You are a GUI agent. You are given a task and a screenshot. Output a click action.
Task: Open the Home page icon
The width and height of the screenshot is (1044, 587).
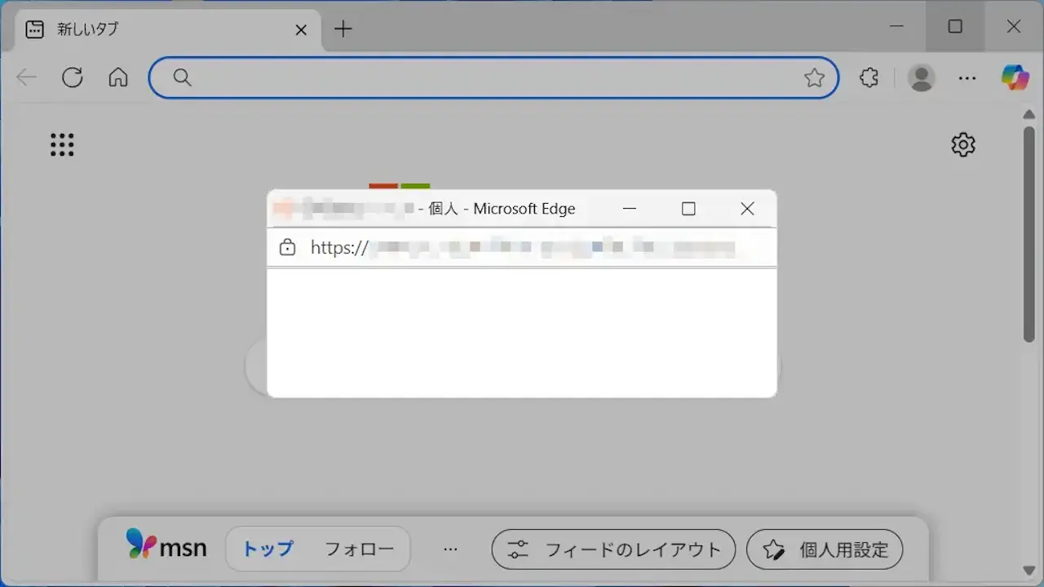click(x=117, y=77)
